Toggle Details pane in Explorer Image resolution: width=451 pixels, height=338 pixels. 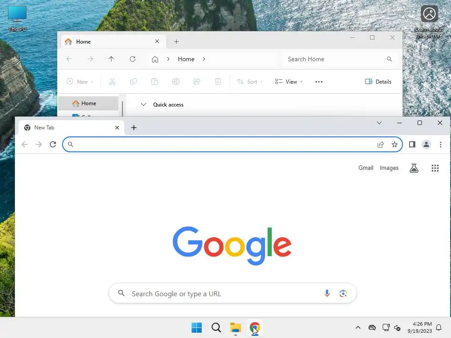378,81
